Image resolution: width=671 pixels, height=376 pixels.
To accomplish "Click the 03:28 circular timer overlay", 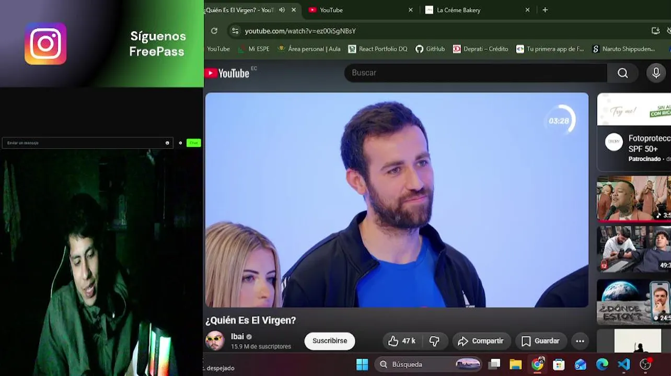I will 559,121.
